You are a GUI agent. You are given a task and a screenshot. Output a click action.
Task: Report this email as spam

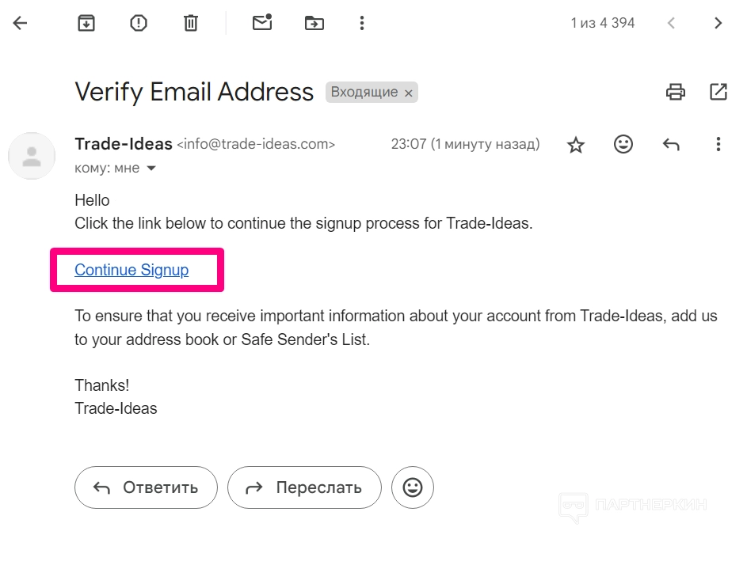pyautogui.click(x=139, y=23)
